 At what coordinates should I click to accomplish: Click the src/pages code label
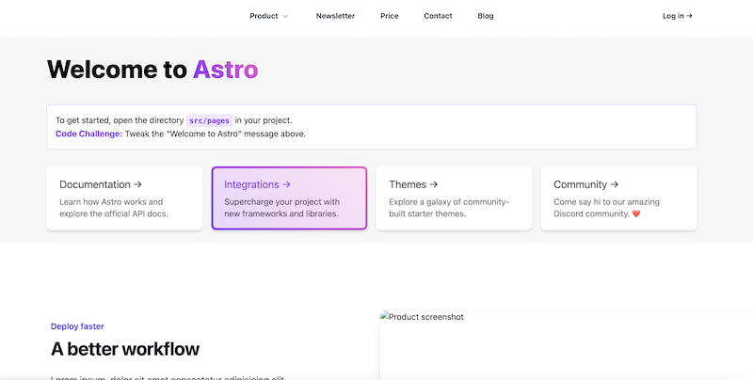point(209,120)
